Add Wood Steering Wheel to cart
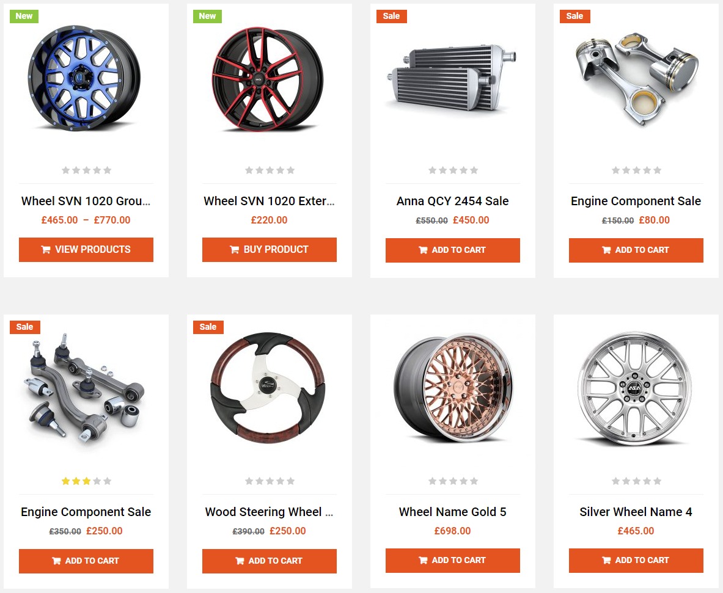This screenshot has height=593, width=723. (270, 561)
